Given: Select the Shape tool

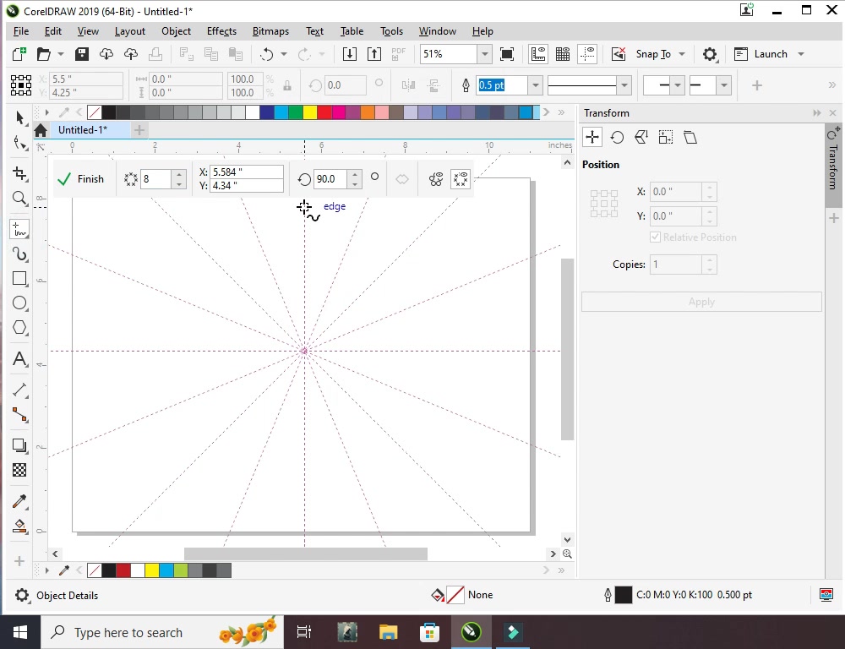Looking at the screenshot, I should click(x=20, y=143).
